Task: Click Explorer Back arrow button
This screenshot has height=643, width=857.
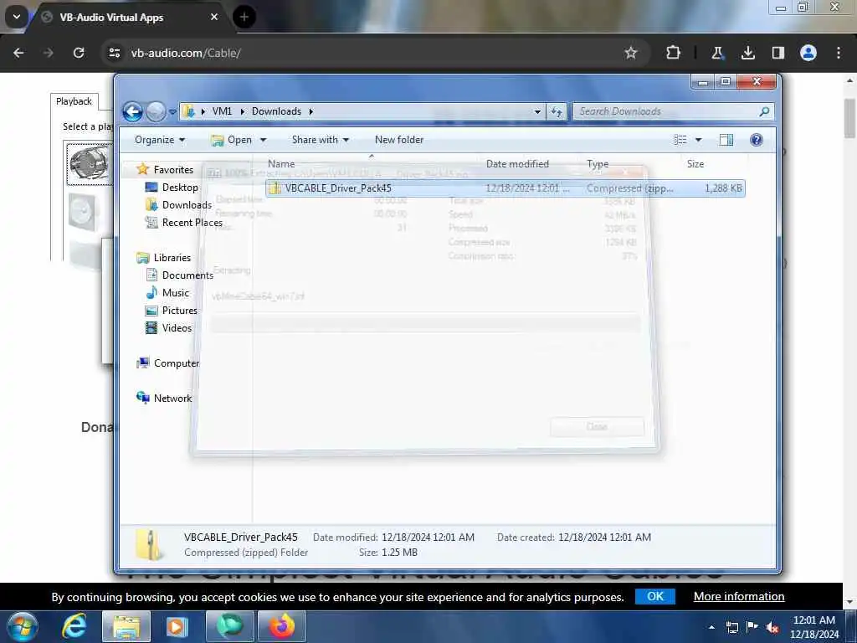Action: (x=132, y=111)
